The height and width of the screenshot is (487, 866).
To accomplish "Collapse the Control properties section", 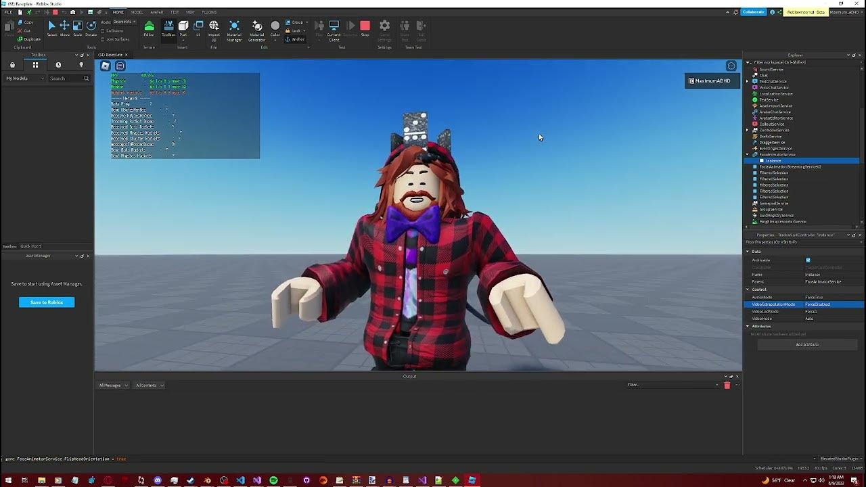I will click(748, 289).
